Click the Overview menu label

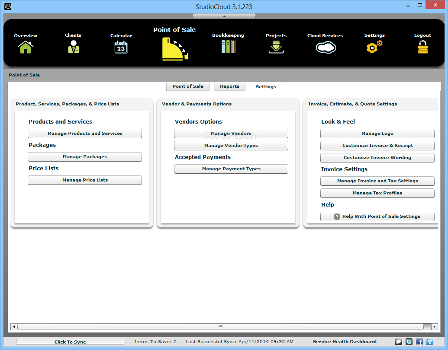click(x=26, y=36)
